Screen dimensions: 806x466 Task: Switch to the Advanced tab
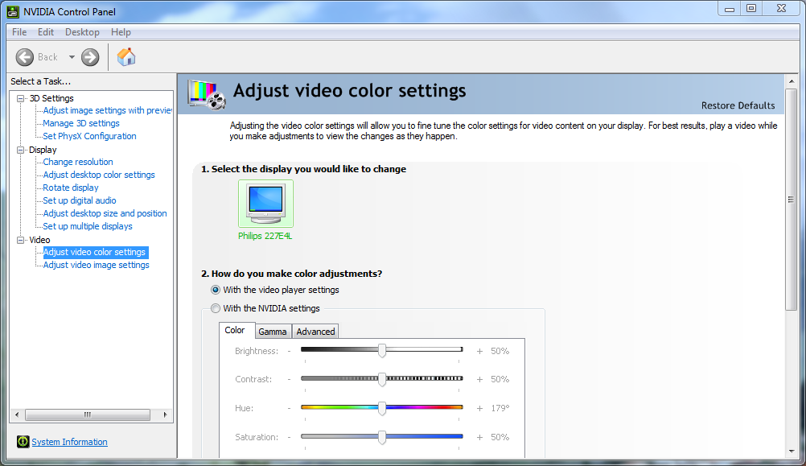point(315,332)
